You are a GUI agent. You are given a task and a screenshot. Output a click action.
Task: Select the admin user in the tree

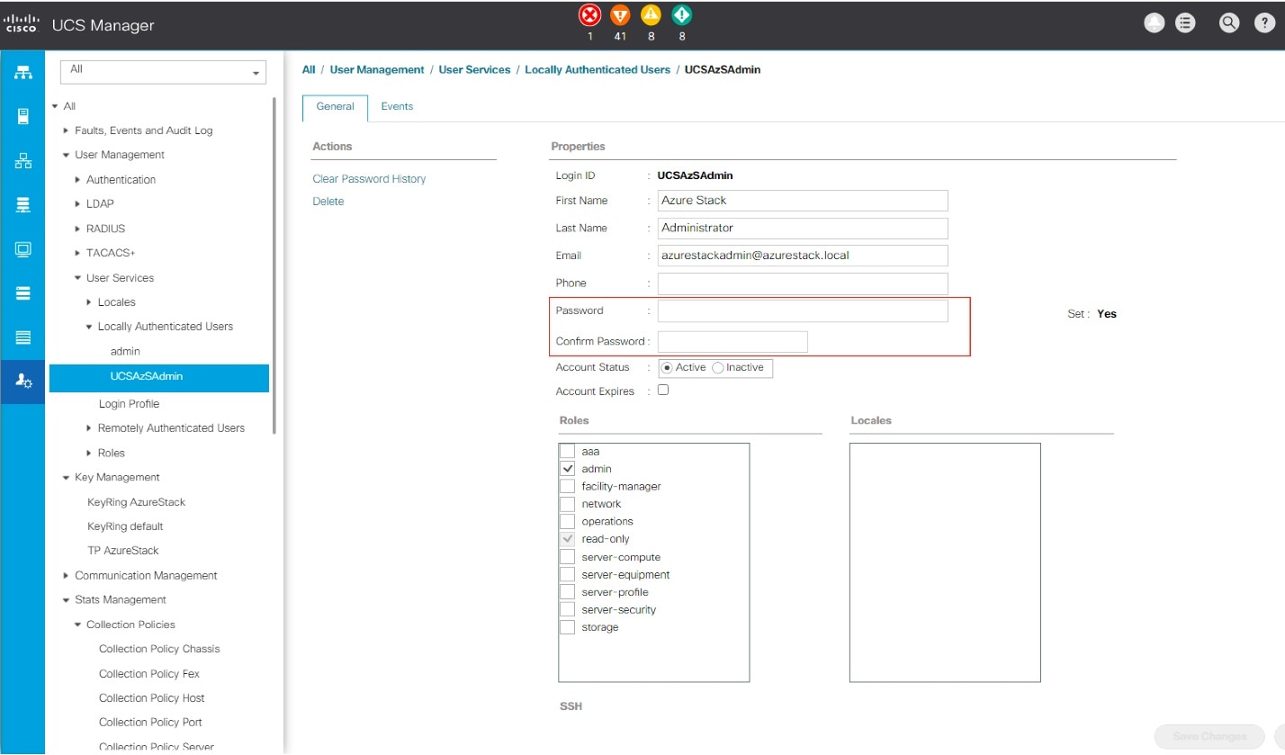pyautogui.click(x=125, y=352)
